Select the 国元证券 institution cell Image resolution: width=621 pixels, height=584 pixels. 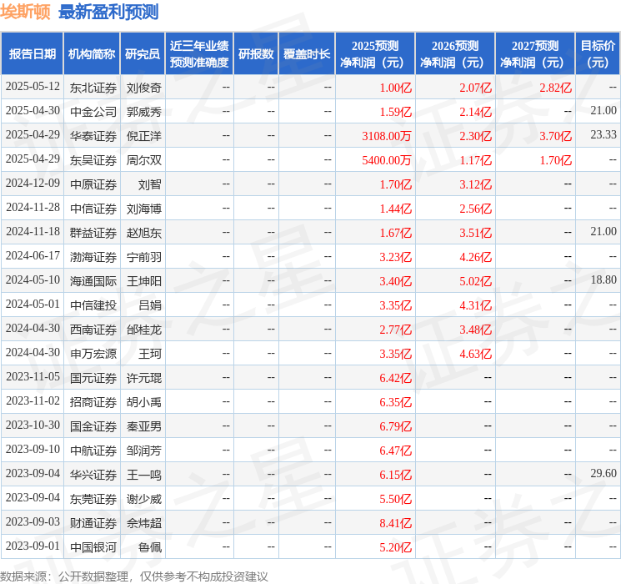coord(93,378)
